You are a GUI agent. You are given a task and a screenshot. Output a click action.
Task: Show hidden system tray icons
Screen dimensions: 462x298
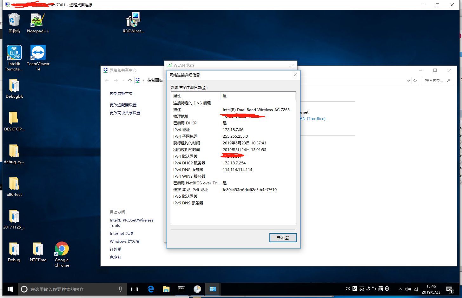pyautogui.click(x=400, y=289)
